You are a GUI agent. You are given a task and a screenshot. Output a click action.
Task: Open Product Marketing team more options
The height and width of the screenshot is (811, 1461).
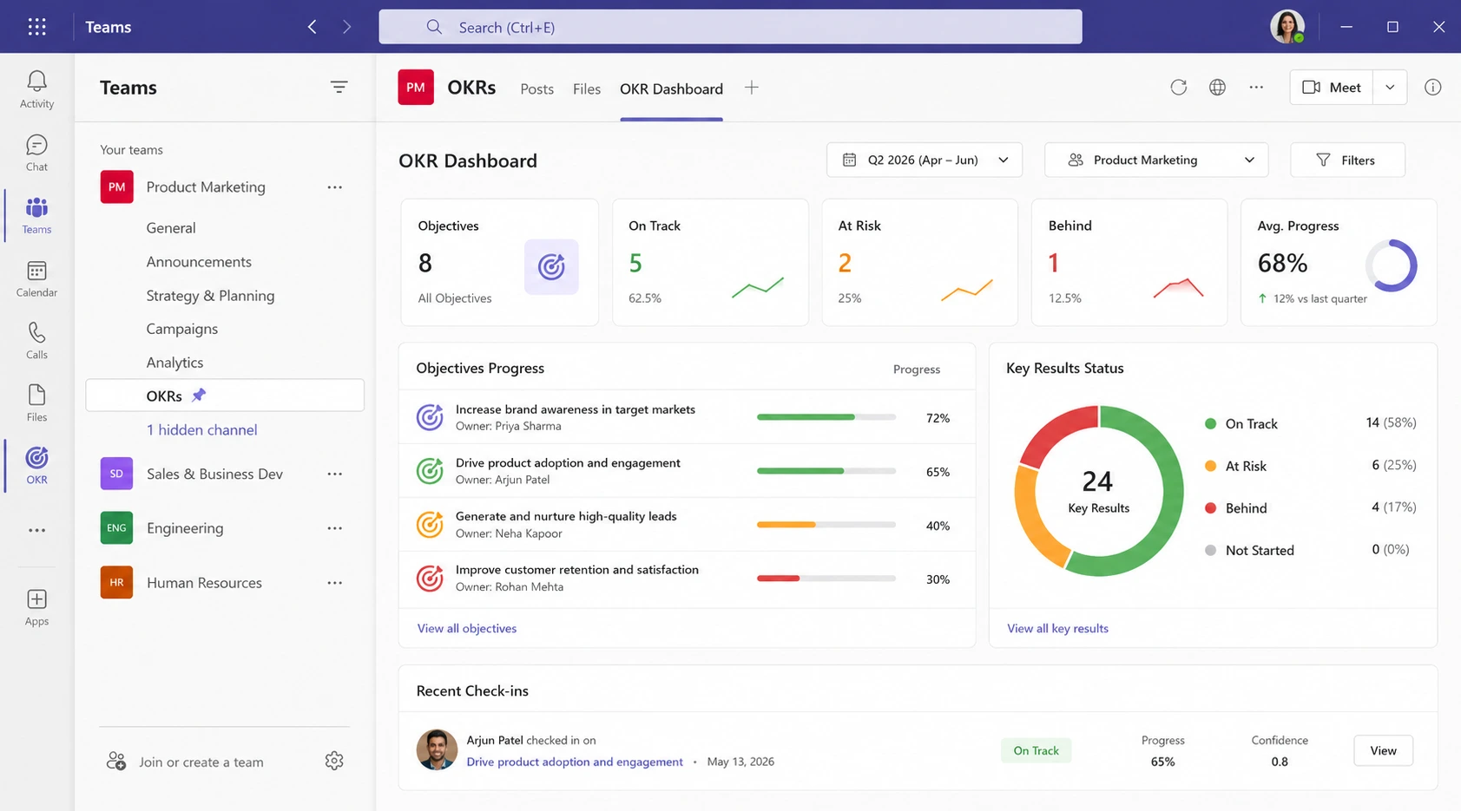pos(335,187)
